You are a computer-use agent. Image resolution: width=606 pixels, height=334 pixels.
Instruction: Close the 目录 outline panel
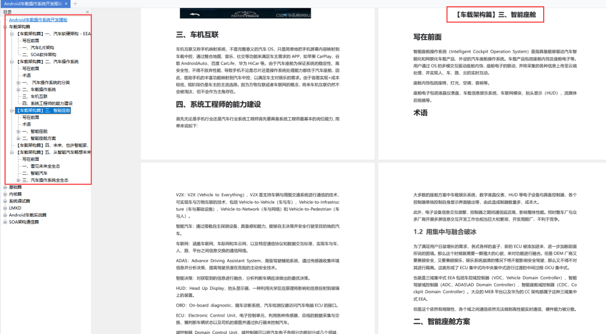[x=88, y=12]
